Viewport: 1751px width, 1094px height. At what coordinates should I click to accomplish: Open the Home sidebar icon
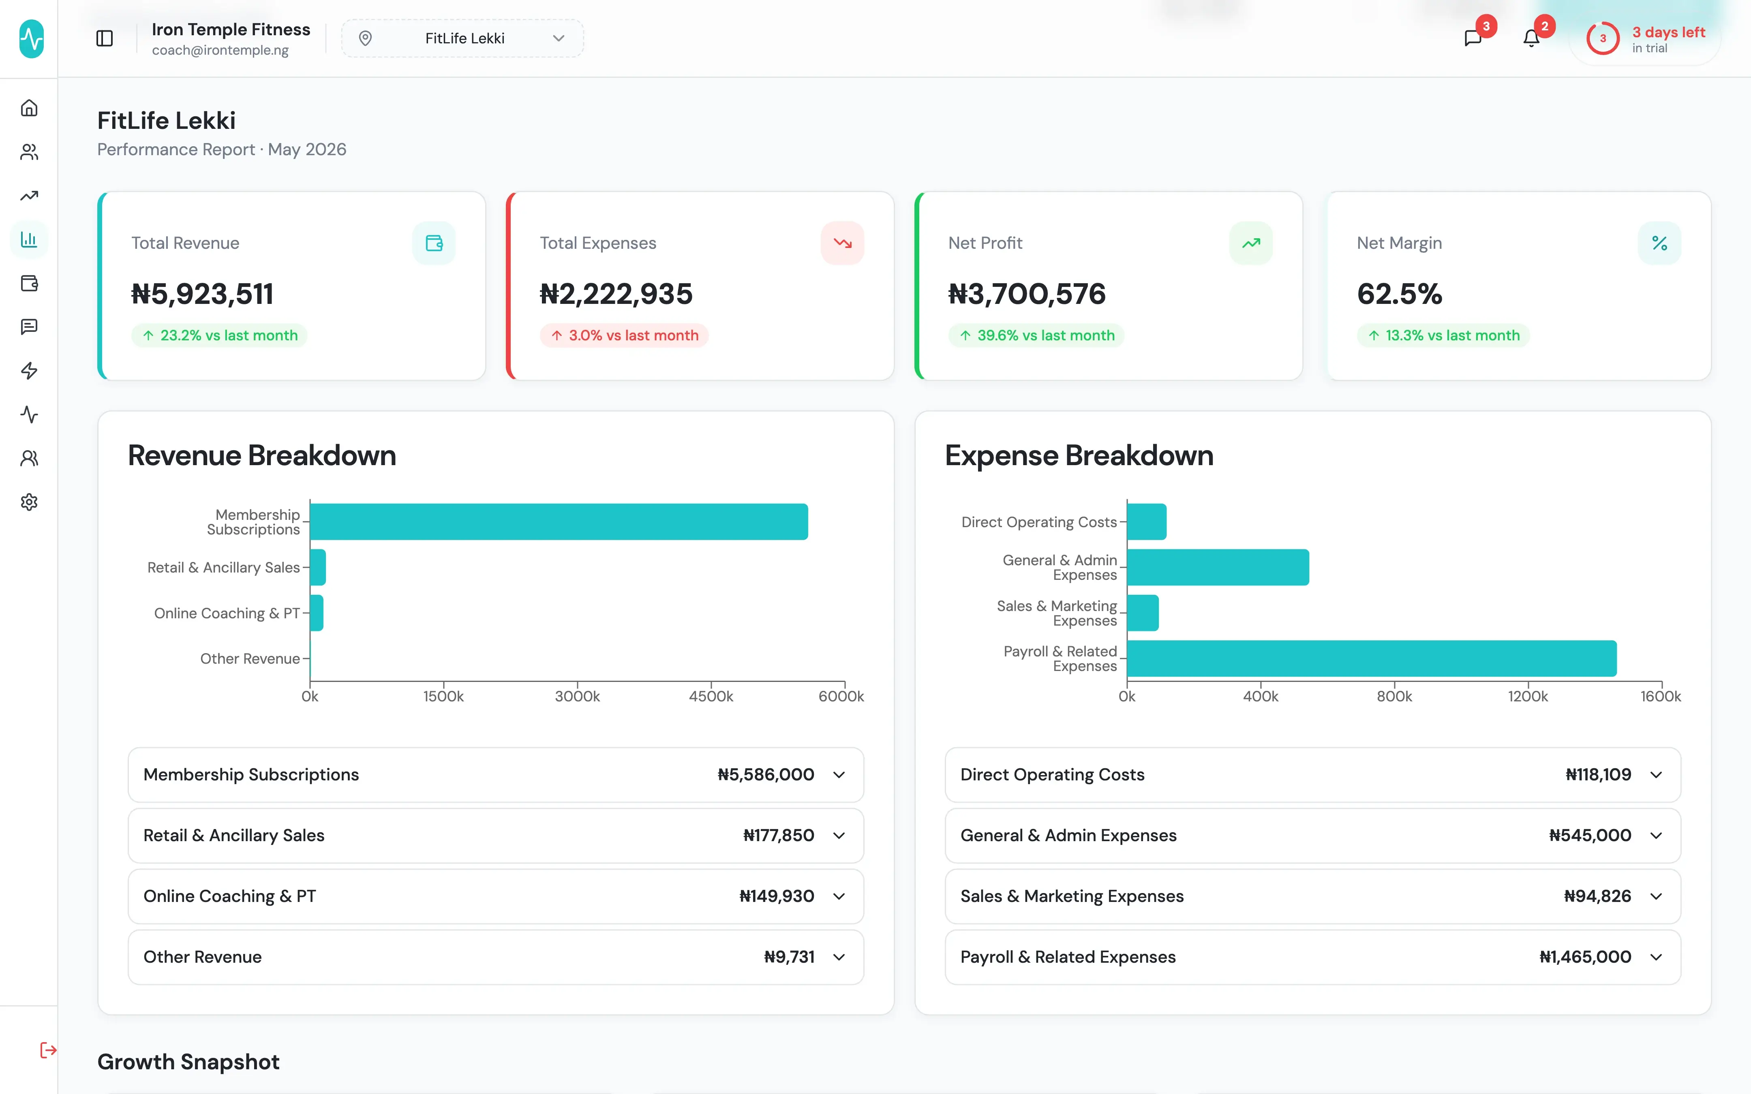[x=29, y=108]
